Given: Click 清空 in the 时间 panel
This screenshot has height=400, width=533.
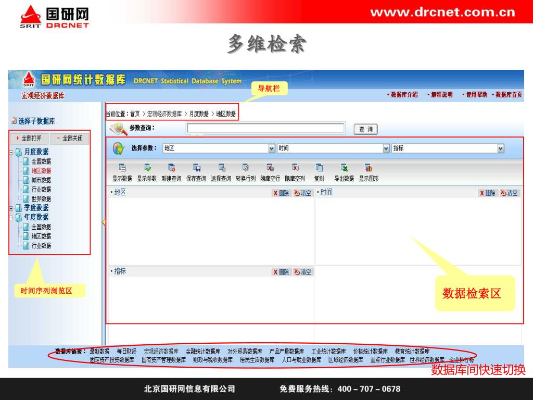Looking at the screenshot, I should click(509, 193).
